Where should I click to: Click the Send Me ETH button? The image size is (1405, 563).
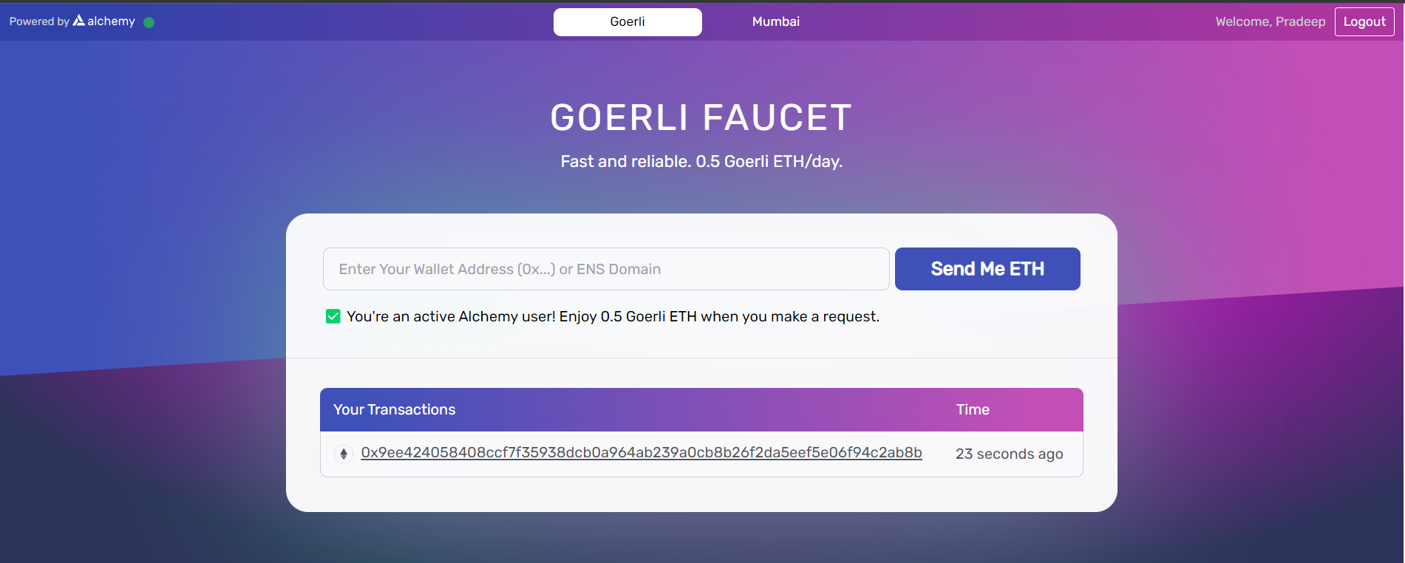coord(987,269)
